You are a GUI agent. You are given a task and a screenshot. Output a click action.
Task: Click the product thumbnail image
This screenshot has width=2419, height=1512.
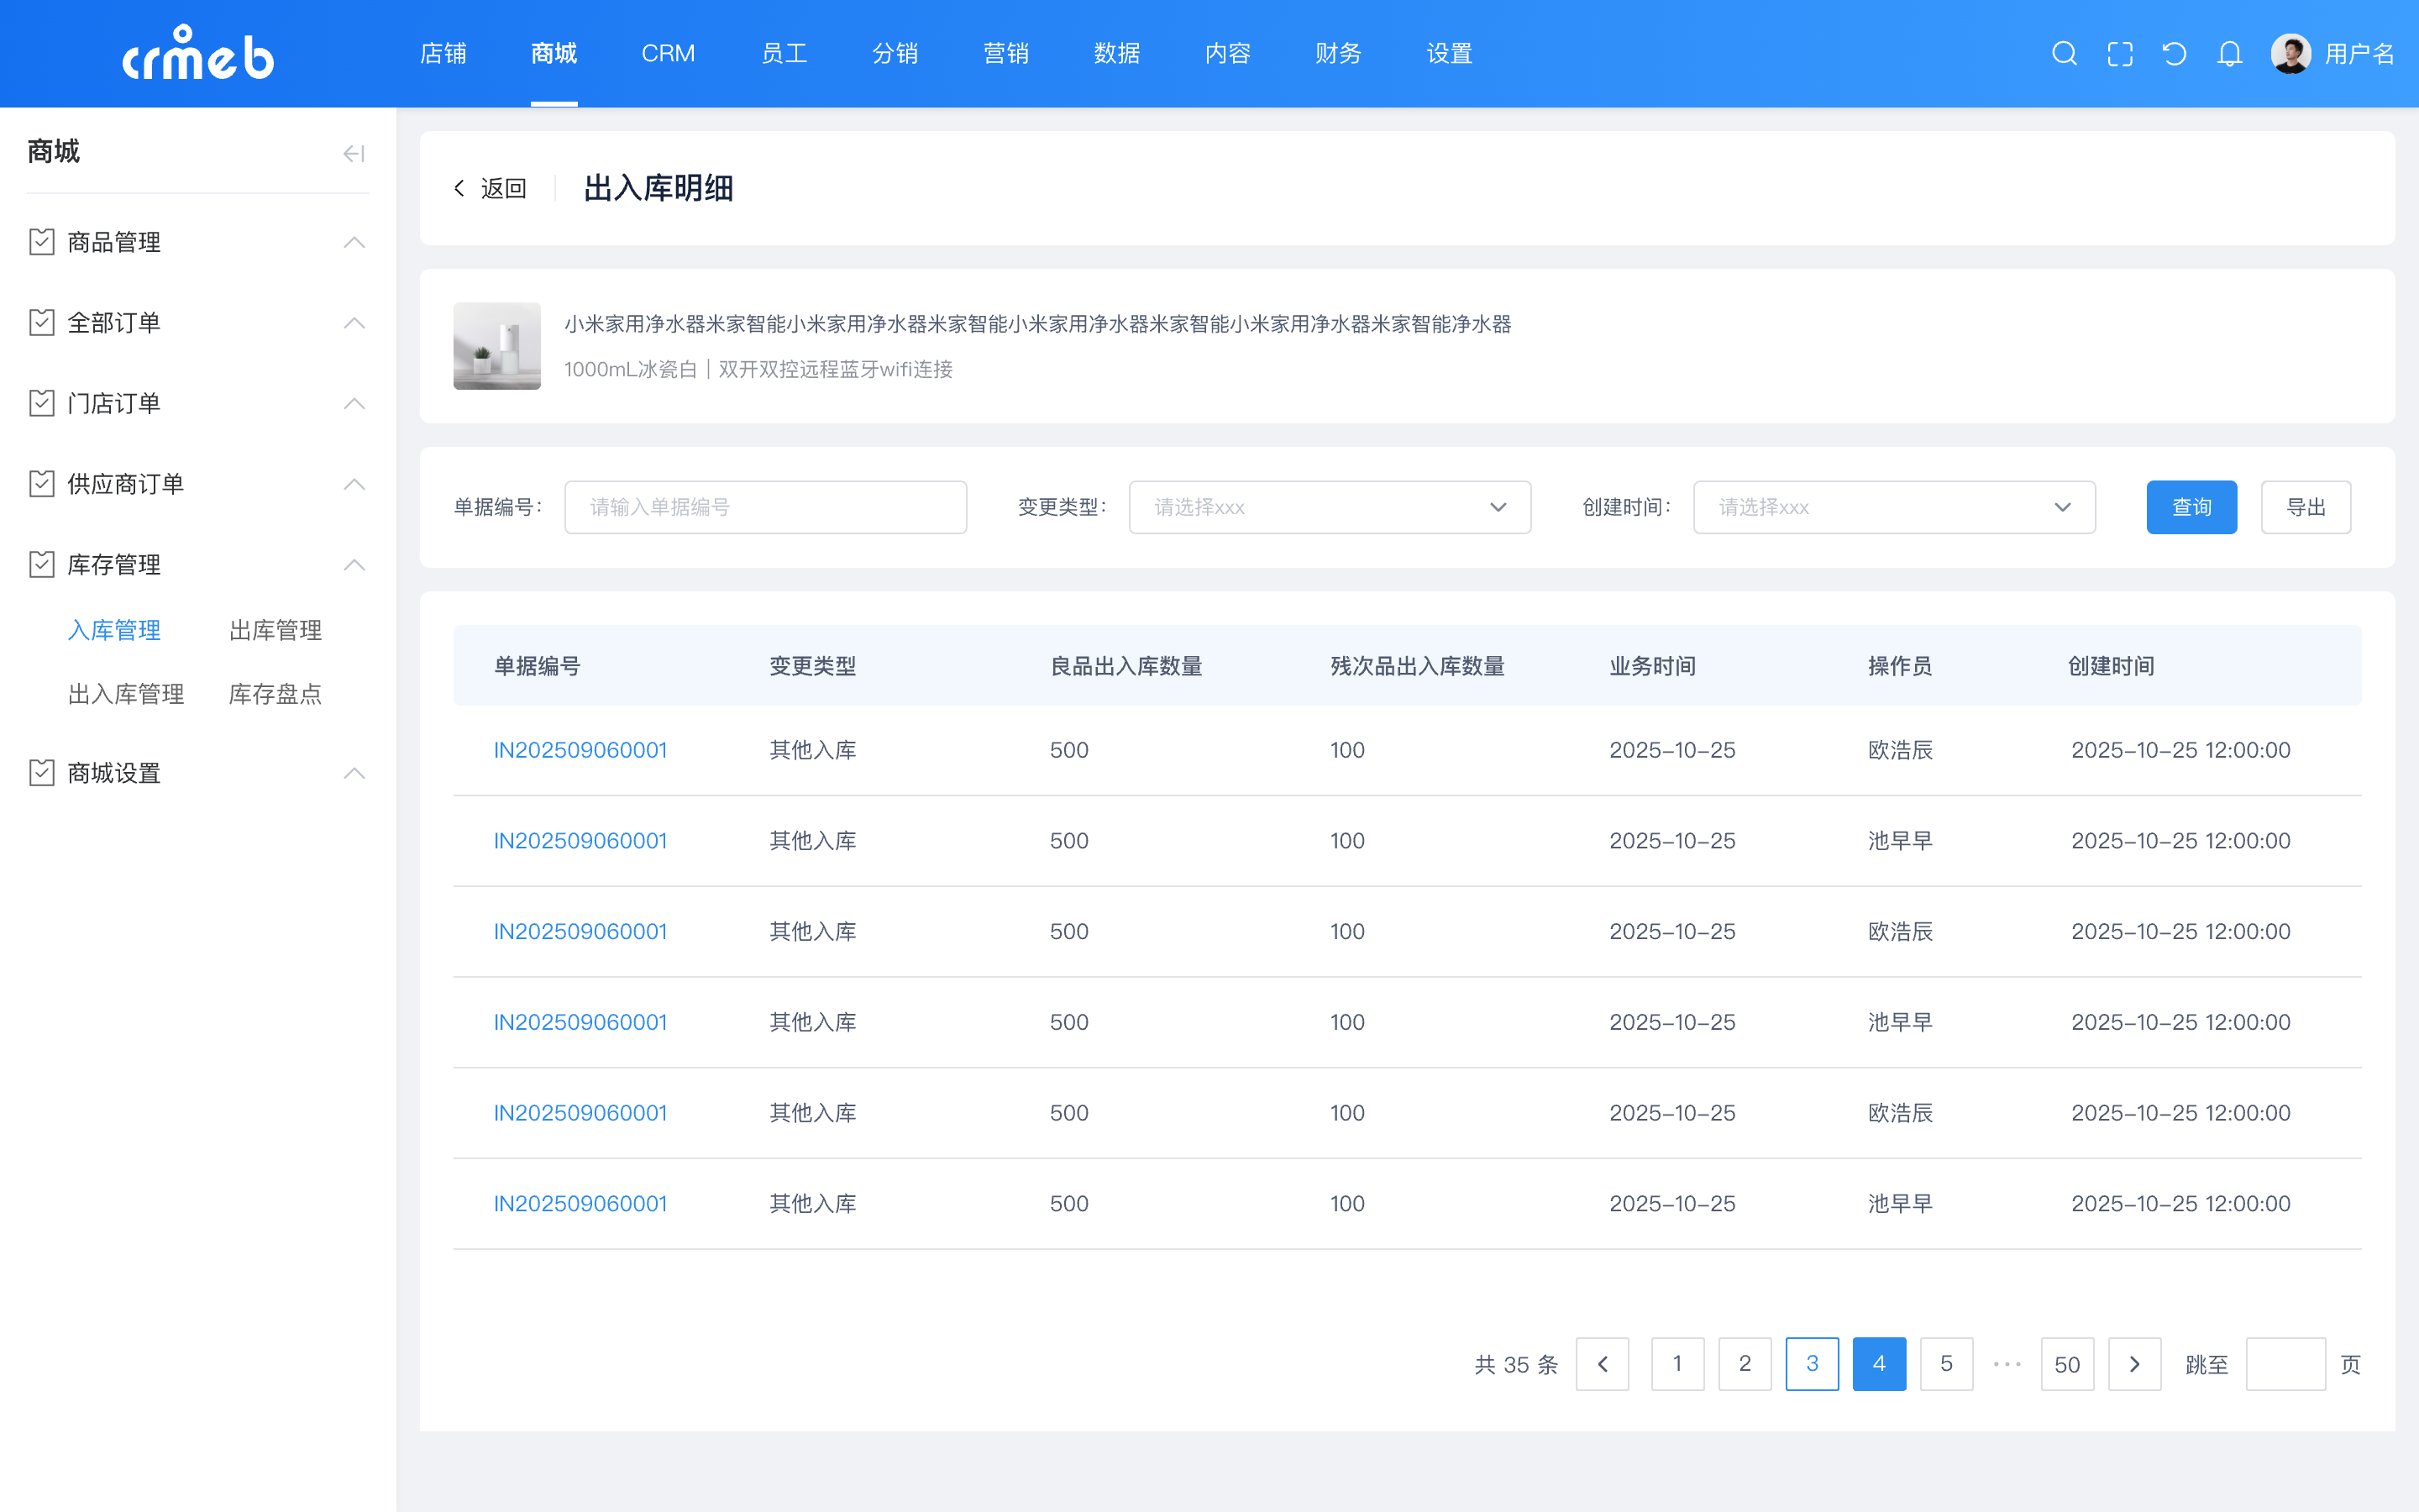click(496, 346)
